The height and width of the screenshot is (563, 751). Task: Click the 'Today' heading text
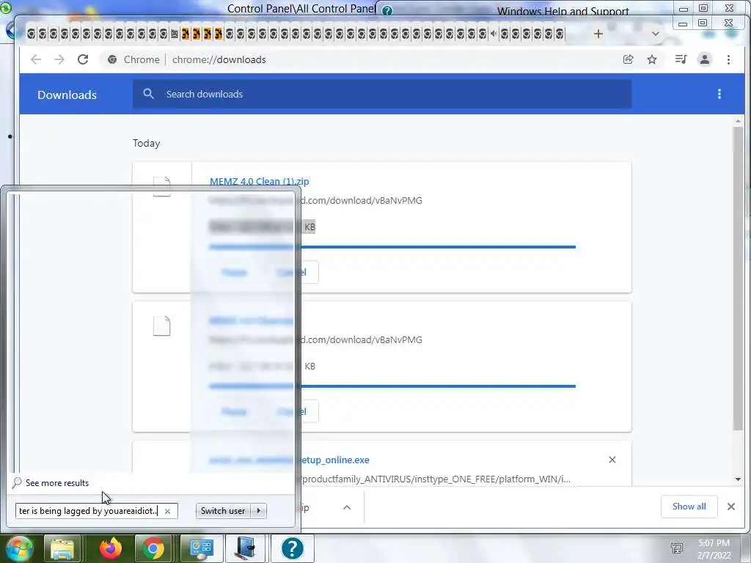point(146,143)
